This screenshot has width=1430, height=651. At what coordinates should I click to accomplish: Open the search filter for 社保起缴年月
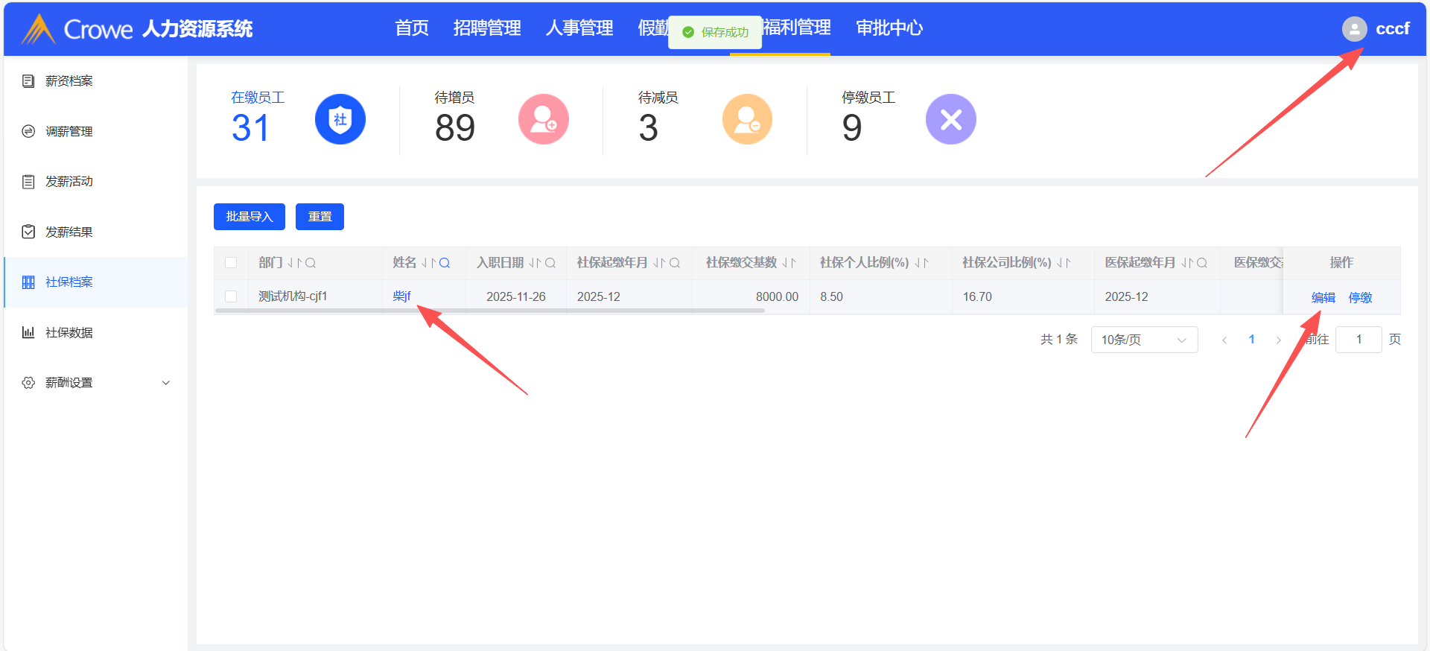click(x=675, y=263)
